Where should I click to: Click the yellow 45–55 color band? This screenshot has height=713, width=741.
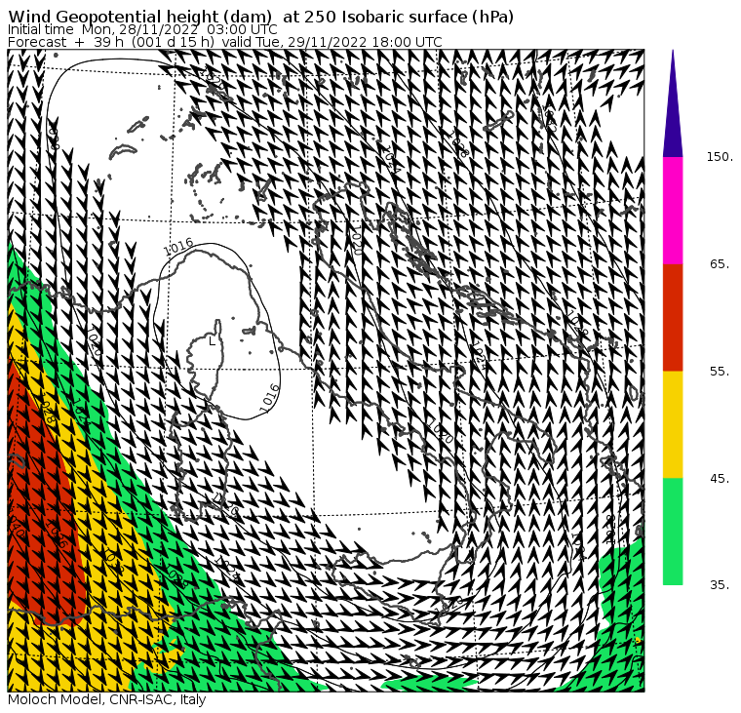673,424
